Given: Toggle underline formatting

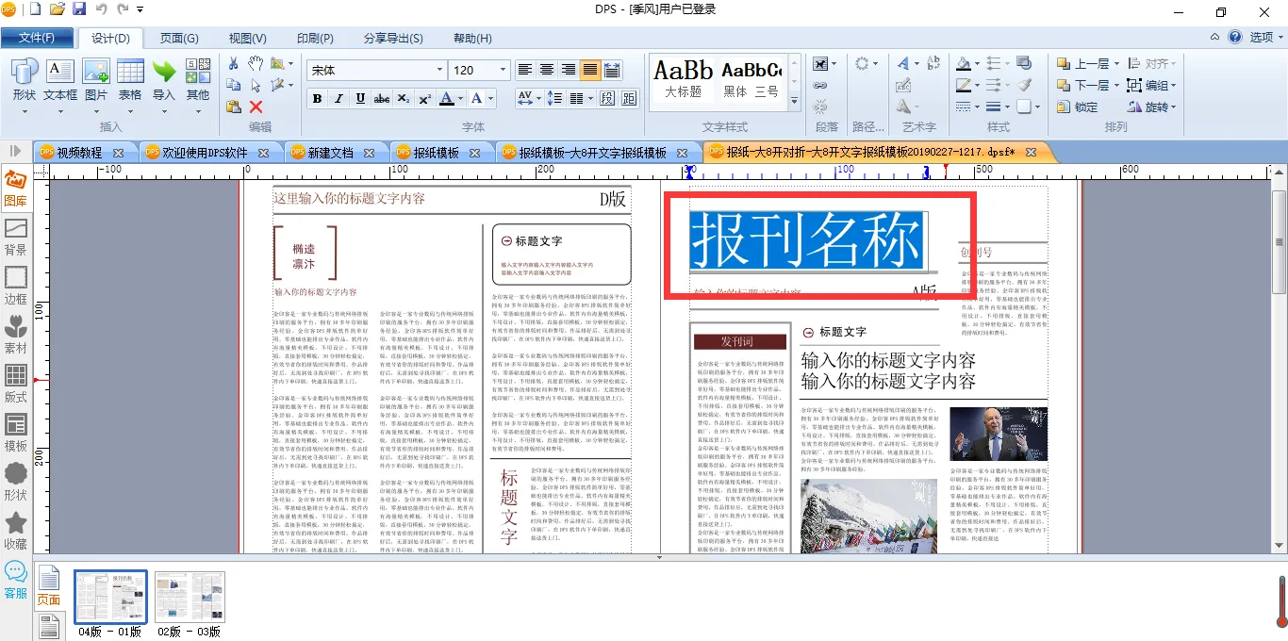Looking at the screenshot, I should [x=360, y=98].
